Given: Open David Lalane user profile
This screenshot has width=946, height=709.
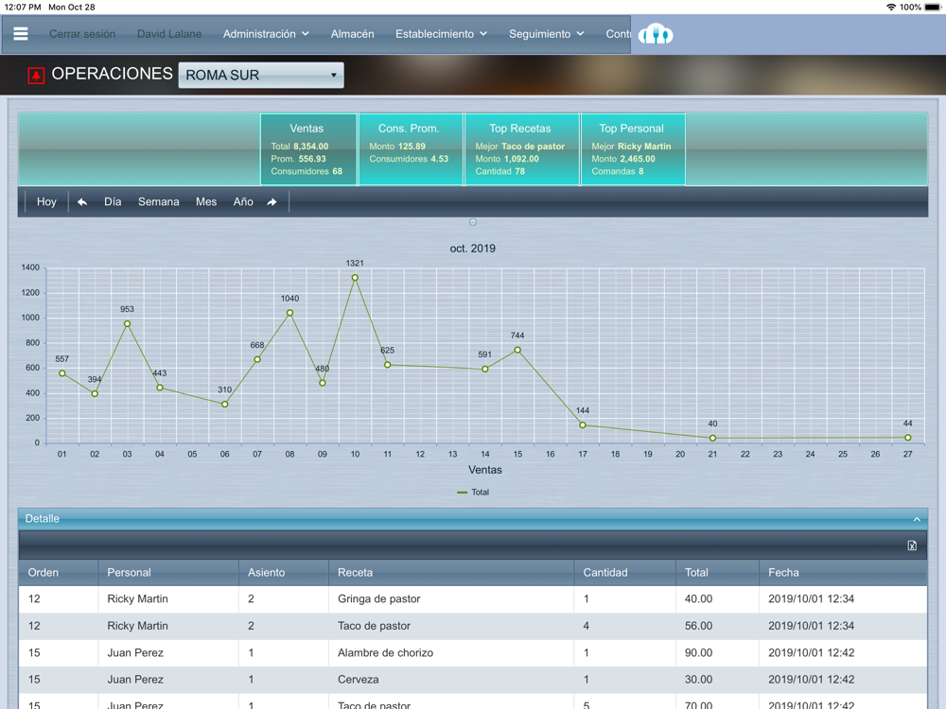Looking at the screenshot, I should tap(169, 34).
